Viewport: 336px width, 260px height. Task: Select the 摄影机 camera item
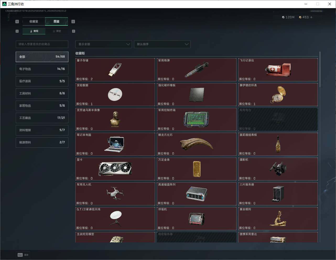point(278,169)
